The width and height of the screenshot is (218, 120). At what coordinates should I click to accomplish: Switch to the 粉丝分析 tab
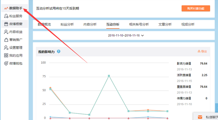click(x=67, y=24)
